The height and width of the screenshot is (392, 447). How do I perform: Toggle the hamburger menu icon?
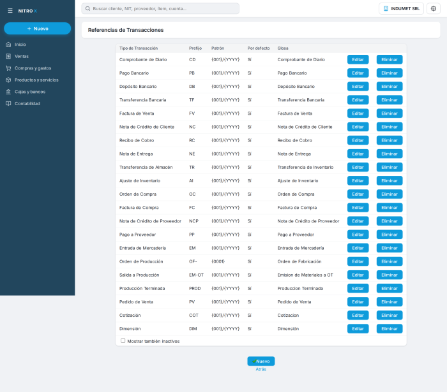coord(10,11)
